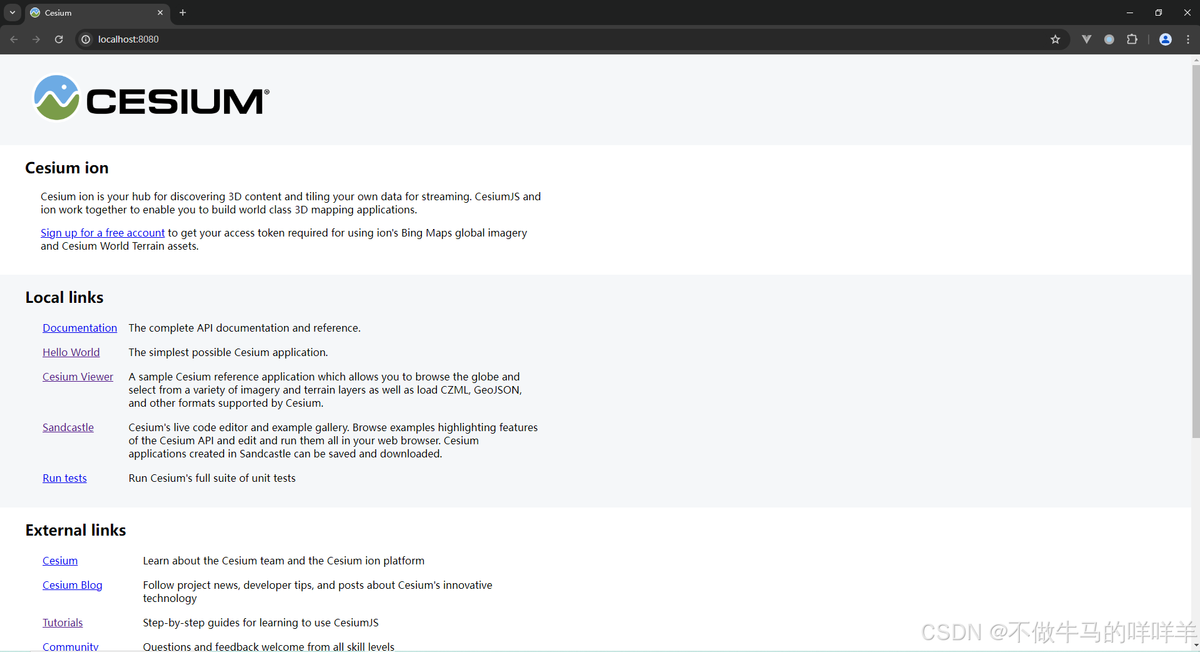
Task: Open the Cesium Blog link
Action: point(72,585)
